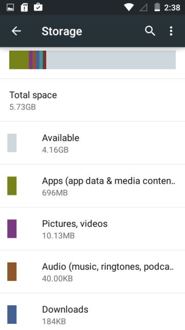Tap the green Apps color swatch

click(12, 186)
